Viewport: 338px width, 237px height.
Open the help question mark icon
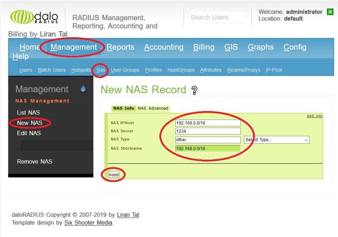click(x=194, y=90)
